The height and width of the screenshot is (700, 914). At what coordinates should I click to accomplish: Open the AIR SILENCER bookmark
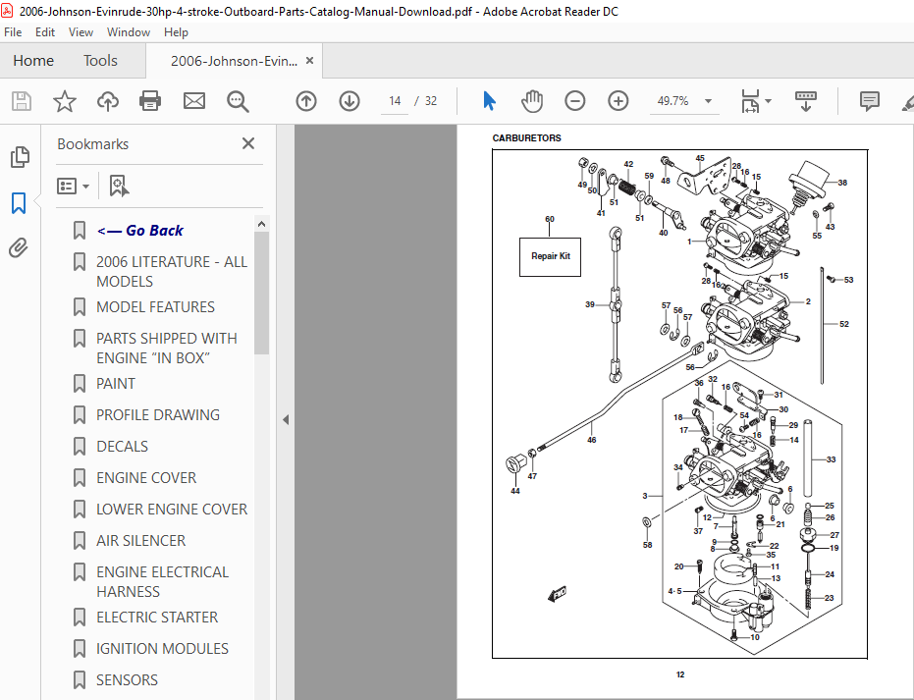[140, 541]
